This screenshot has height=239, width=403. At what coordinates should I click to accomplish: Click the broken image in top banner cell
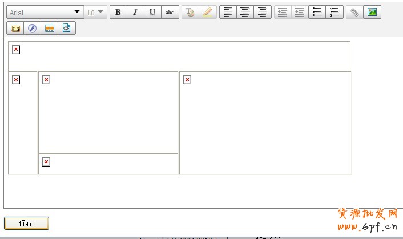tap(16, 50)
